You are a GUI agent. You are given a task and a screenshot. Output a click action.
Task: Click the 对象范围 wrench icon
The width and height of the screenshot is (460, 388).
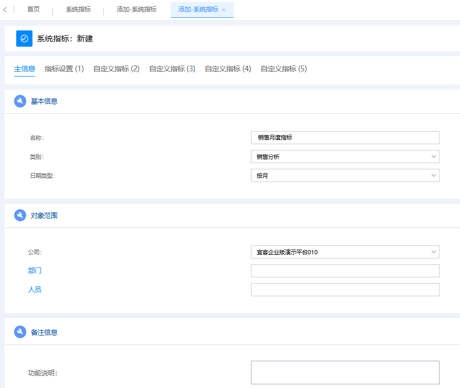[x=20, y=215]
